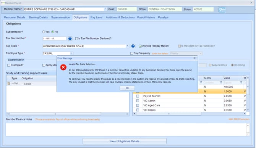Expand the Employee Type dropdown
The image size is (256, 148).
coord(71,53)
